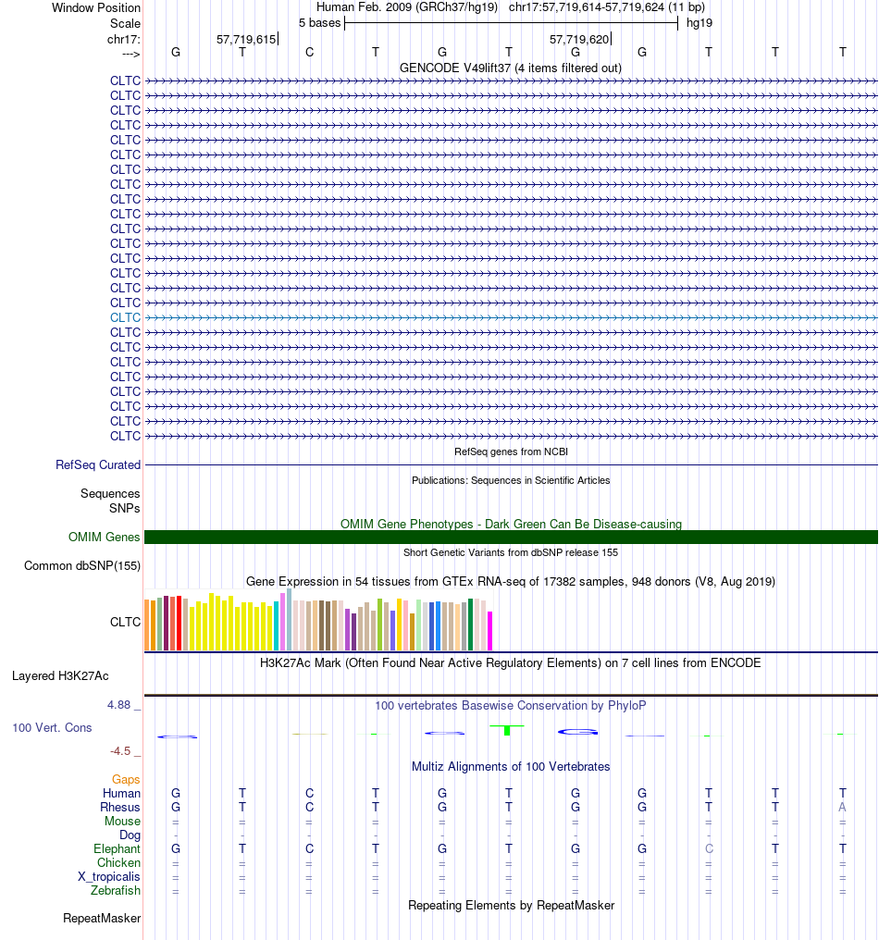This screenshot has height=940, width=879.
Task: Click the RepeatMasker track label
Action: (x=102, y=919)
